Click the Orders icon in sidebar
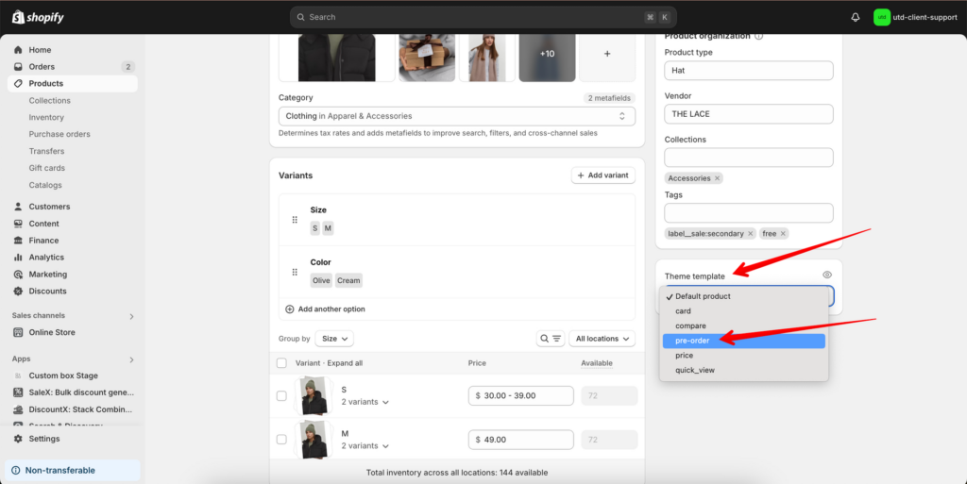Image resolution: width=967 pixels, height=484 pixels. [18, 66]
